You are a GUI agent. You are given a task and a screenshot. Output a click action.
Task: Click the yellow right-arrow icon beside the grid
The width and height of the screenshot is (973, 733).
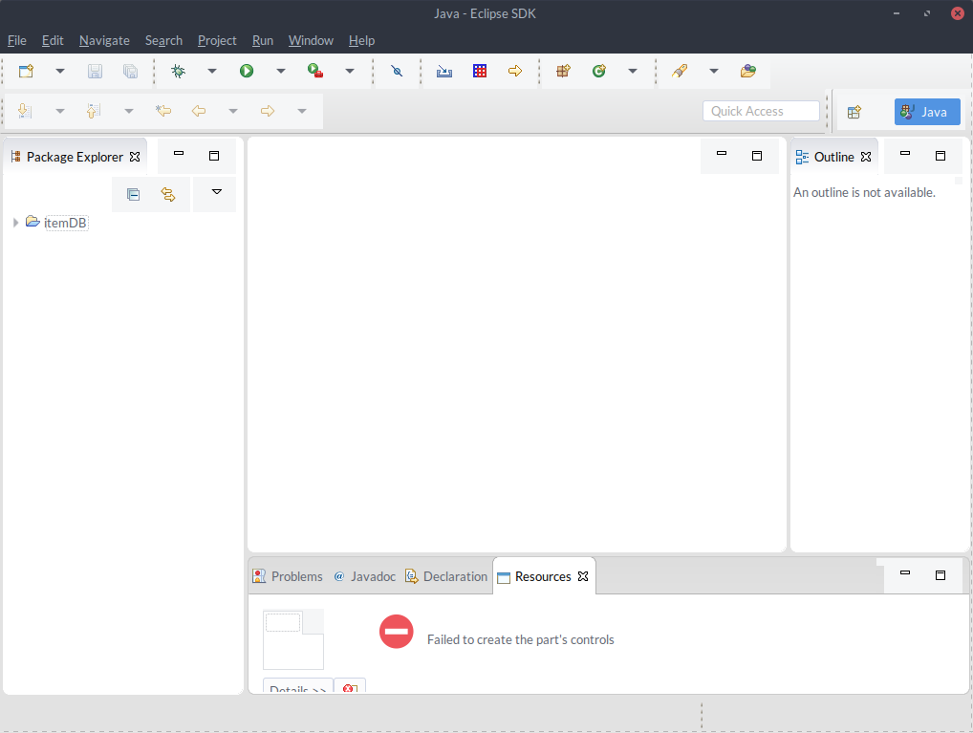pyautogui.click(x=515, y=72)
